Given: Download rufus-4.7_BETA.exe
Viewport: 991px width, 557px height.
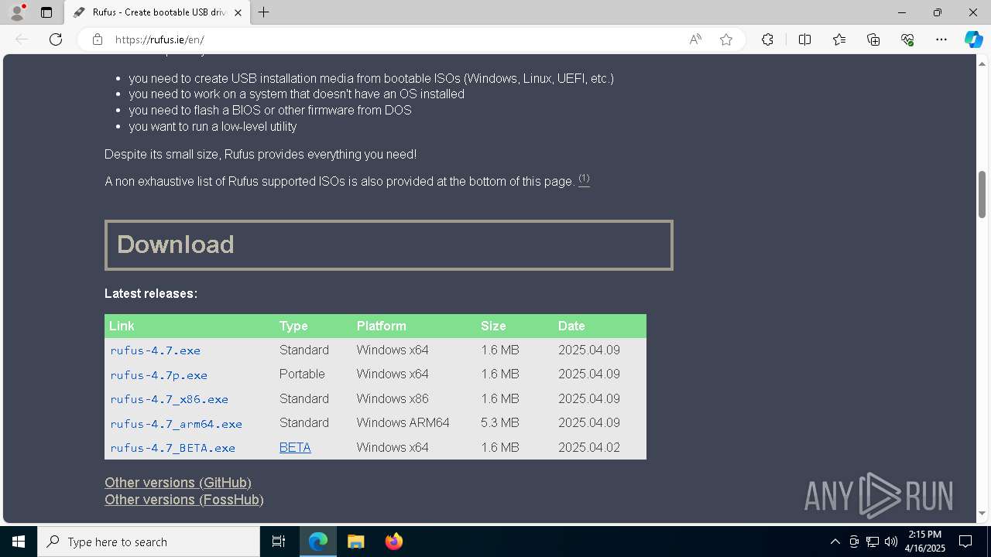Looking at the screenshot, I should click(173, 448).
